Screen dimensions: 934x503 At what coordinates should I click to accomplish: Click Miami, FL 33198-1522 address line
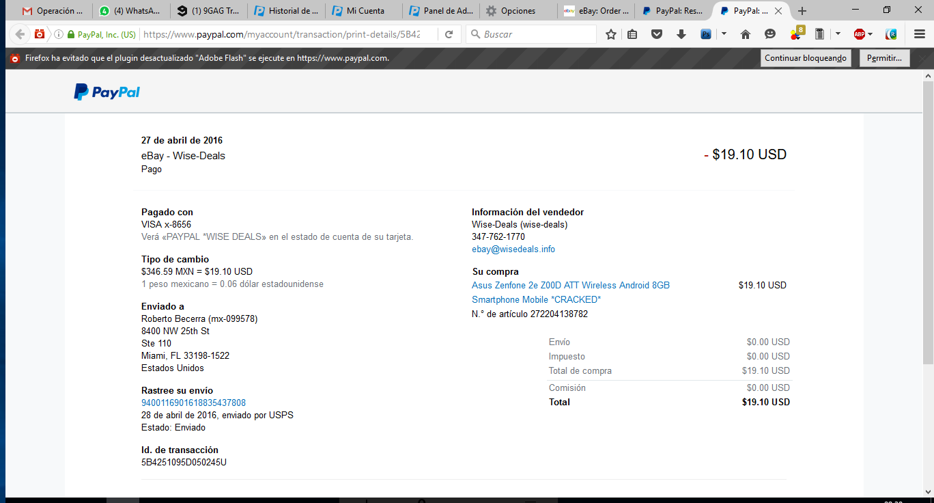[185, 356]
